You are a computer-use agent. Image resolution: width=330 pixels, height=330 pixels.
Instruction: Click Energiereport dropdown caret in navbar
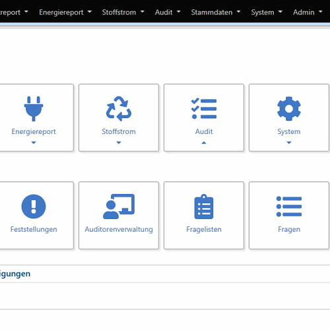point(90,11)
